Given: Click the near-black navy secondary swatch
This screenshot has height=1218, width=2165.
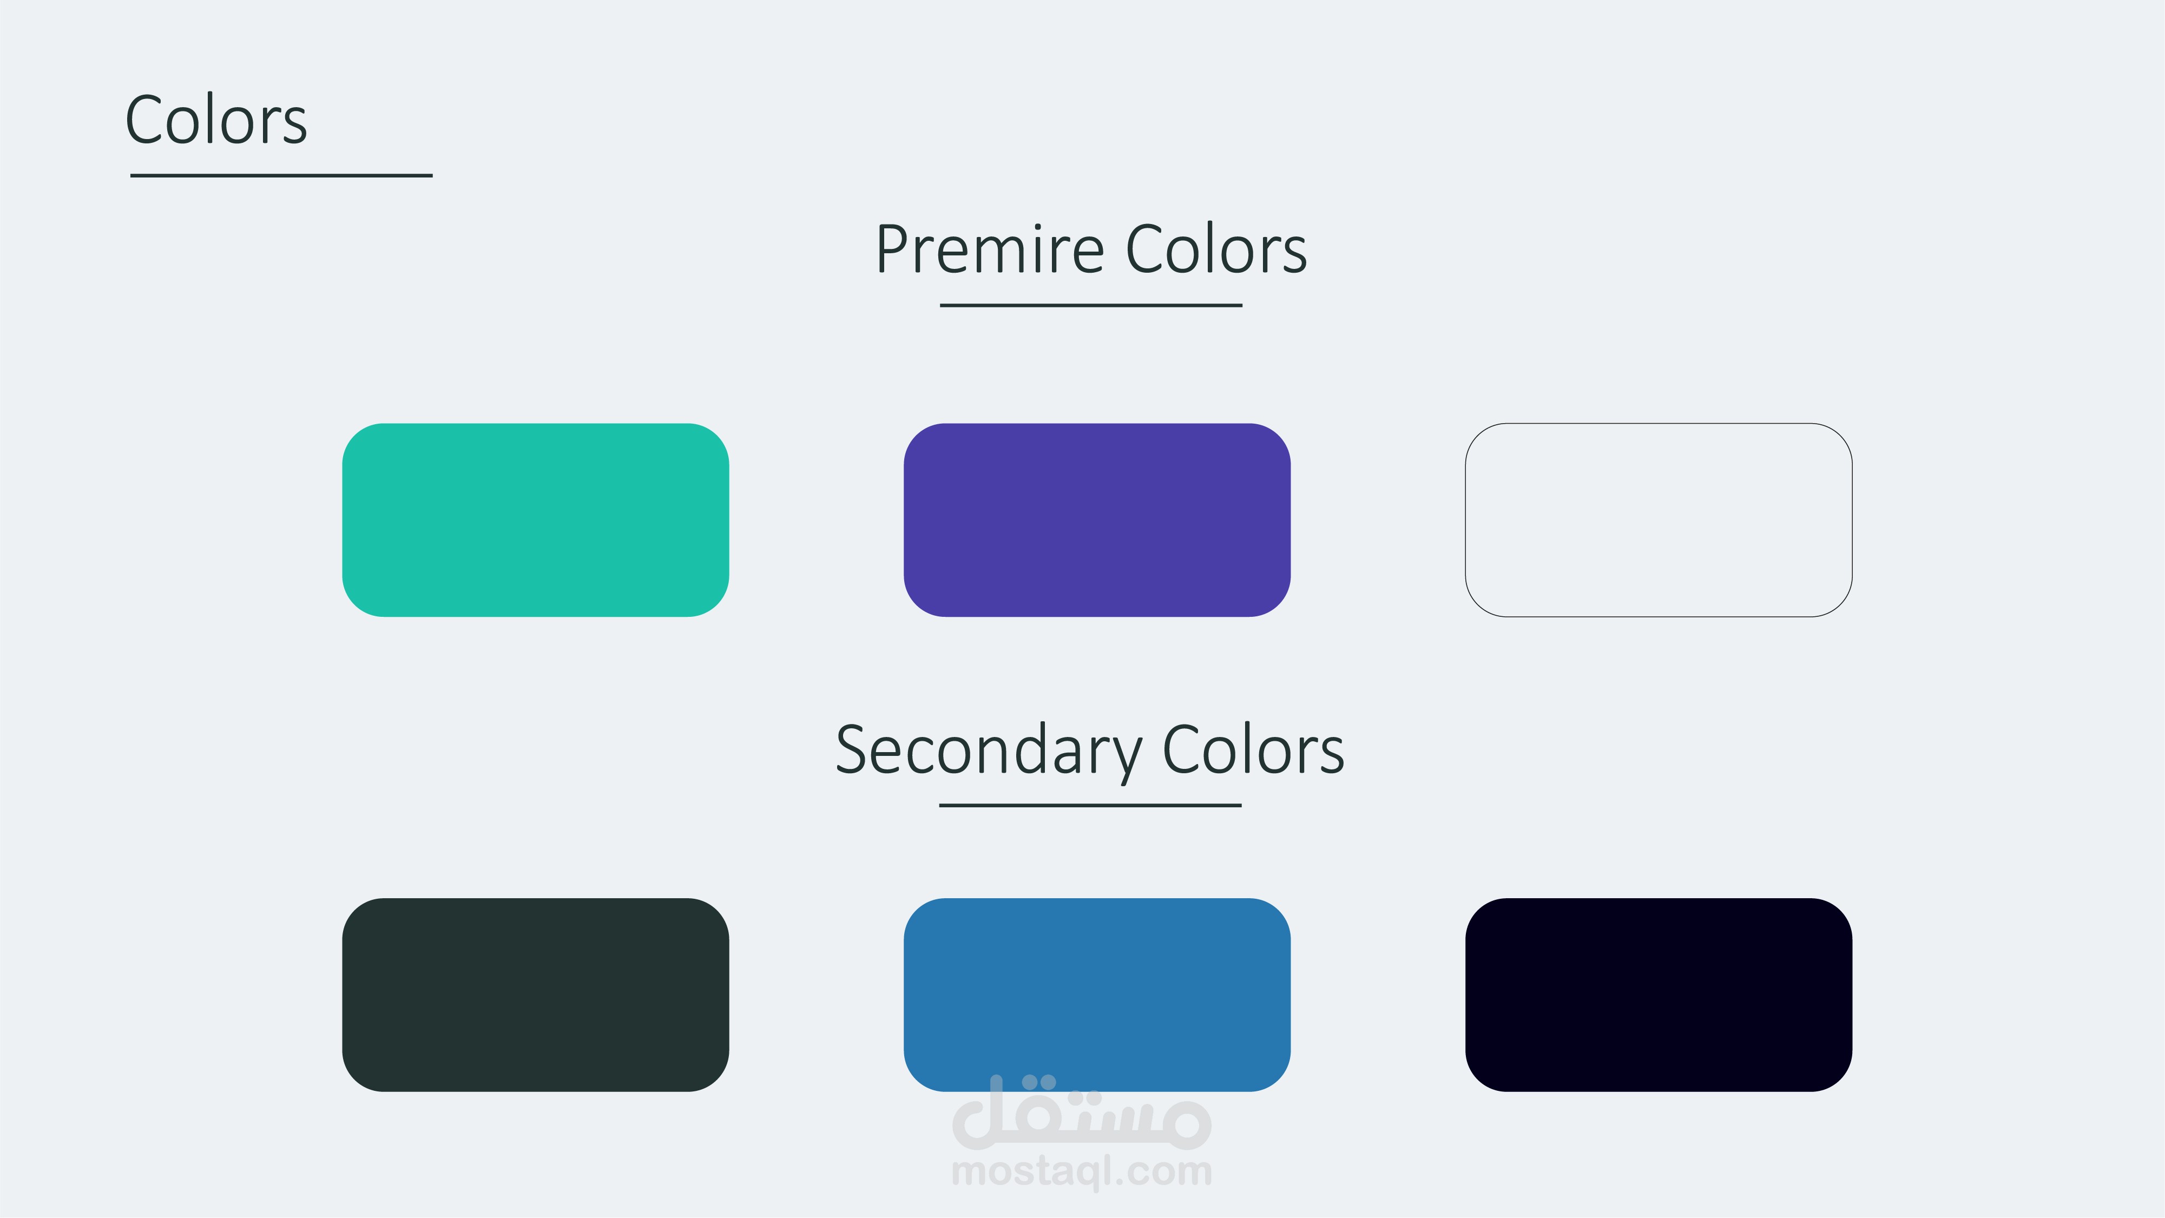Looking at the screenshot, I should 1658,995.
